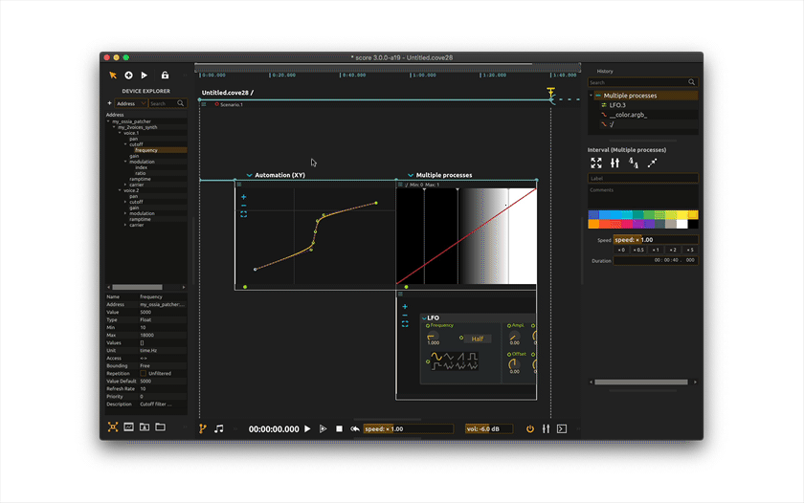This screenshot has width=804, height=503.
Task: Adjust the LFO Offset knob
Action: 513,364
